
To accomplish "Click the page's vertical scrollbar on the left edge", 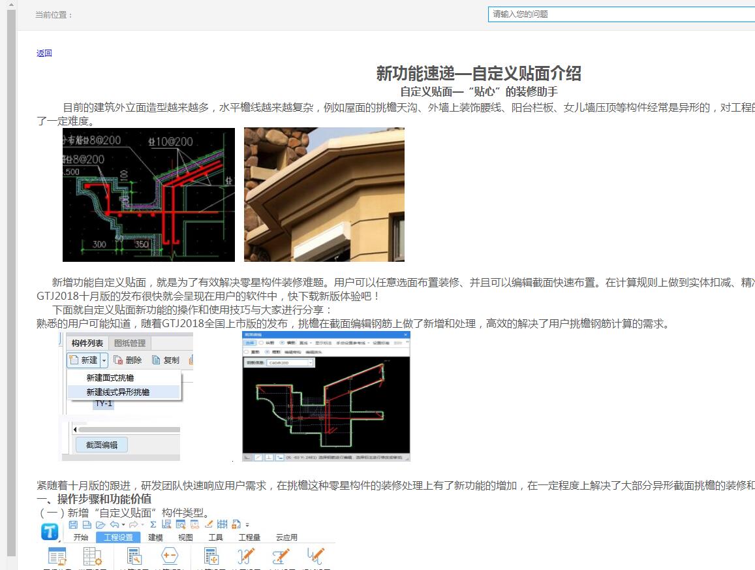I will (x=11, y=284).
